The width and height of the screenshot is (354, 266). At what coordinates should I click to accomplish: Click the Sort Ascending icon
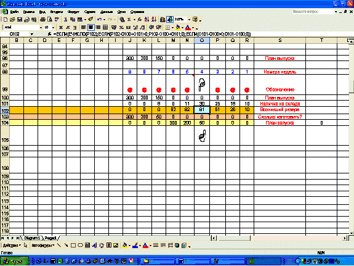point(147,20)
